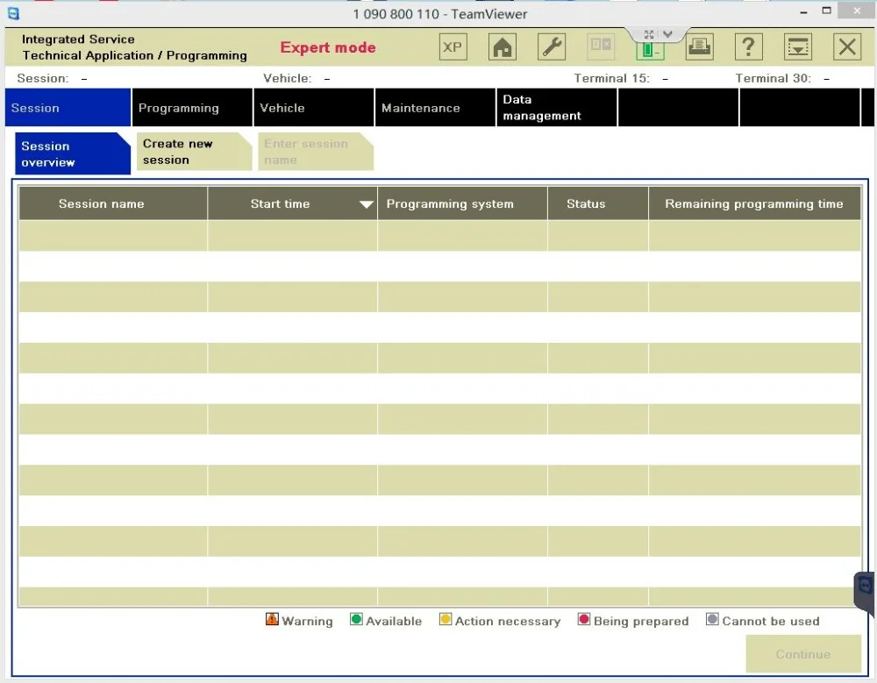877x683 pixels.
Task: Go to the Home screen icon
Action: 503,47
